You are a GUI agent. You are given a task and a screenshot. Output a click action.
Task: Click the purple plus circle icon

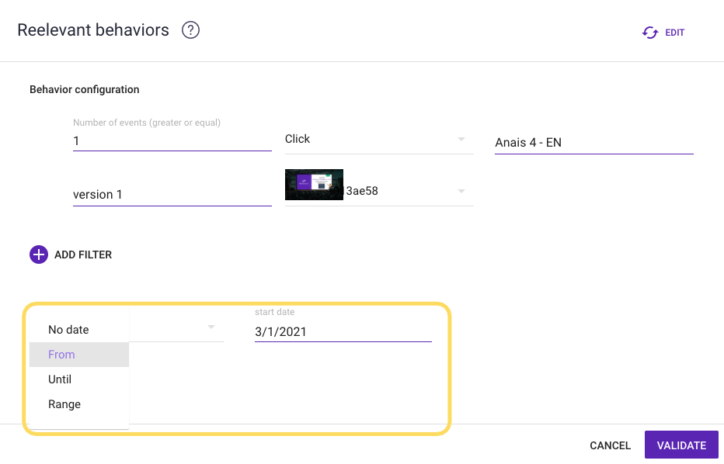point(39,255)
